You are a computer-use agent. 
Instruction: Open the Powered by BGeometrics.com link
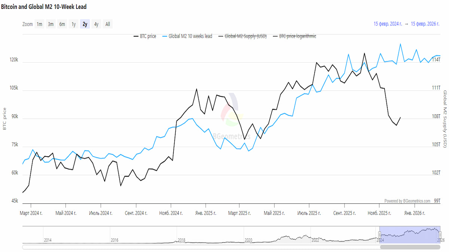407,201
